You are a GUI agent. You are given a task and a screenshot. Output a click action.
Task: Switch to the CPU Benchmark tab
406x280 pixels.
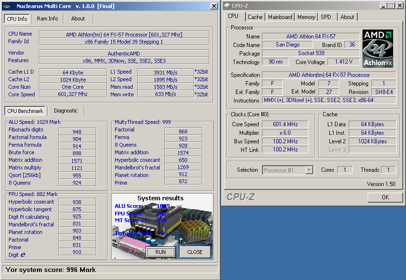25,111
